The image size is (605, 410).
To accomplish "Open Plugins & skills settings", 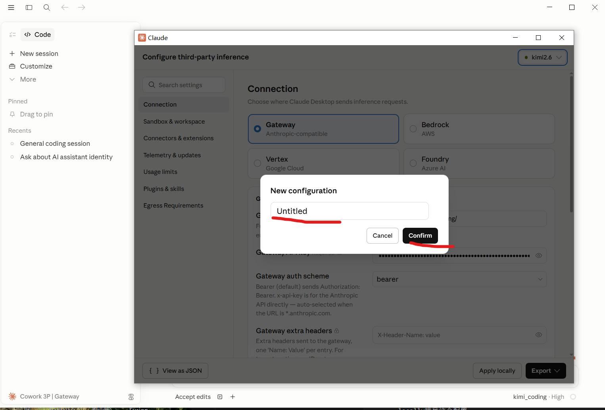I will [164, 189].
